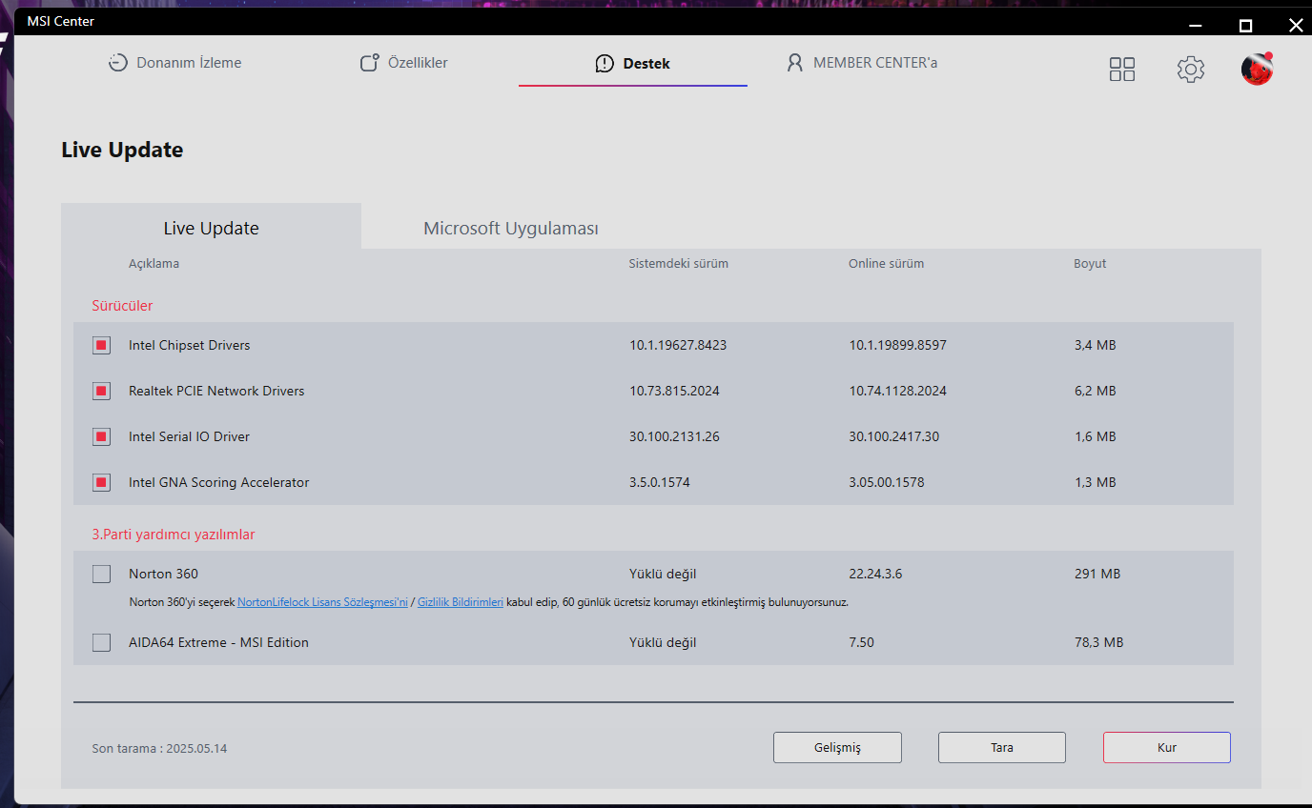Select the Norton 360 label

pyautogui.click(x=163, y=574)
